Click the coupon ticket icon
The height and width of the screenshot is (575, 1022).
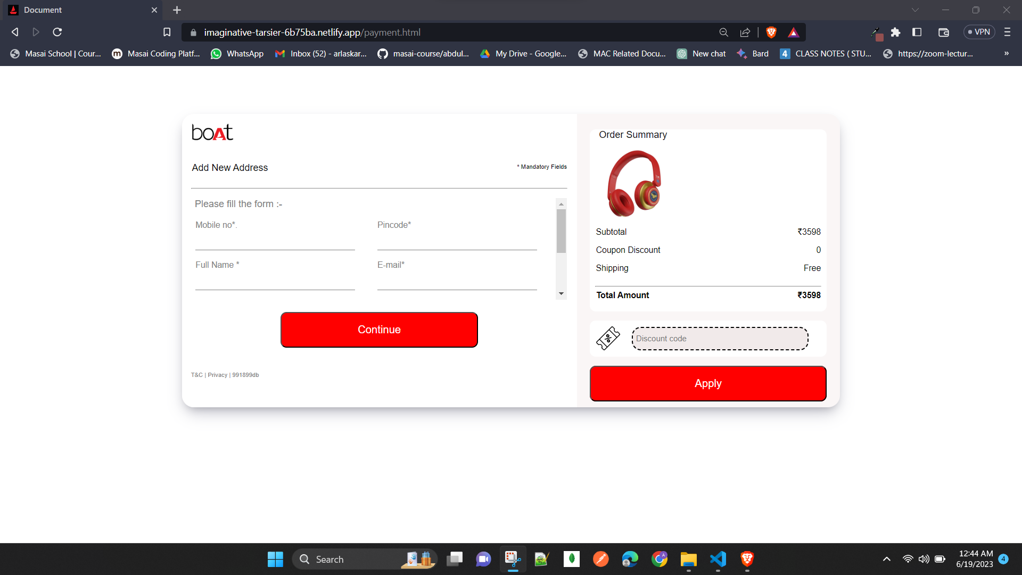pyautogui.click(x=608, y=339)
